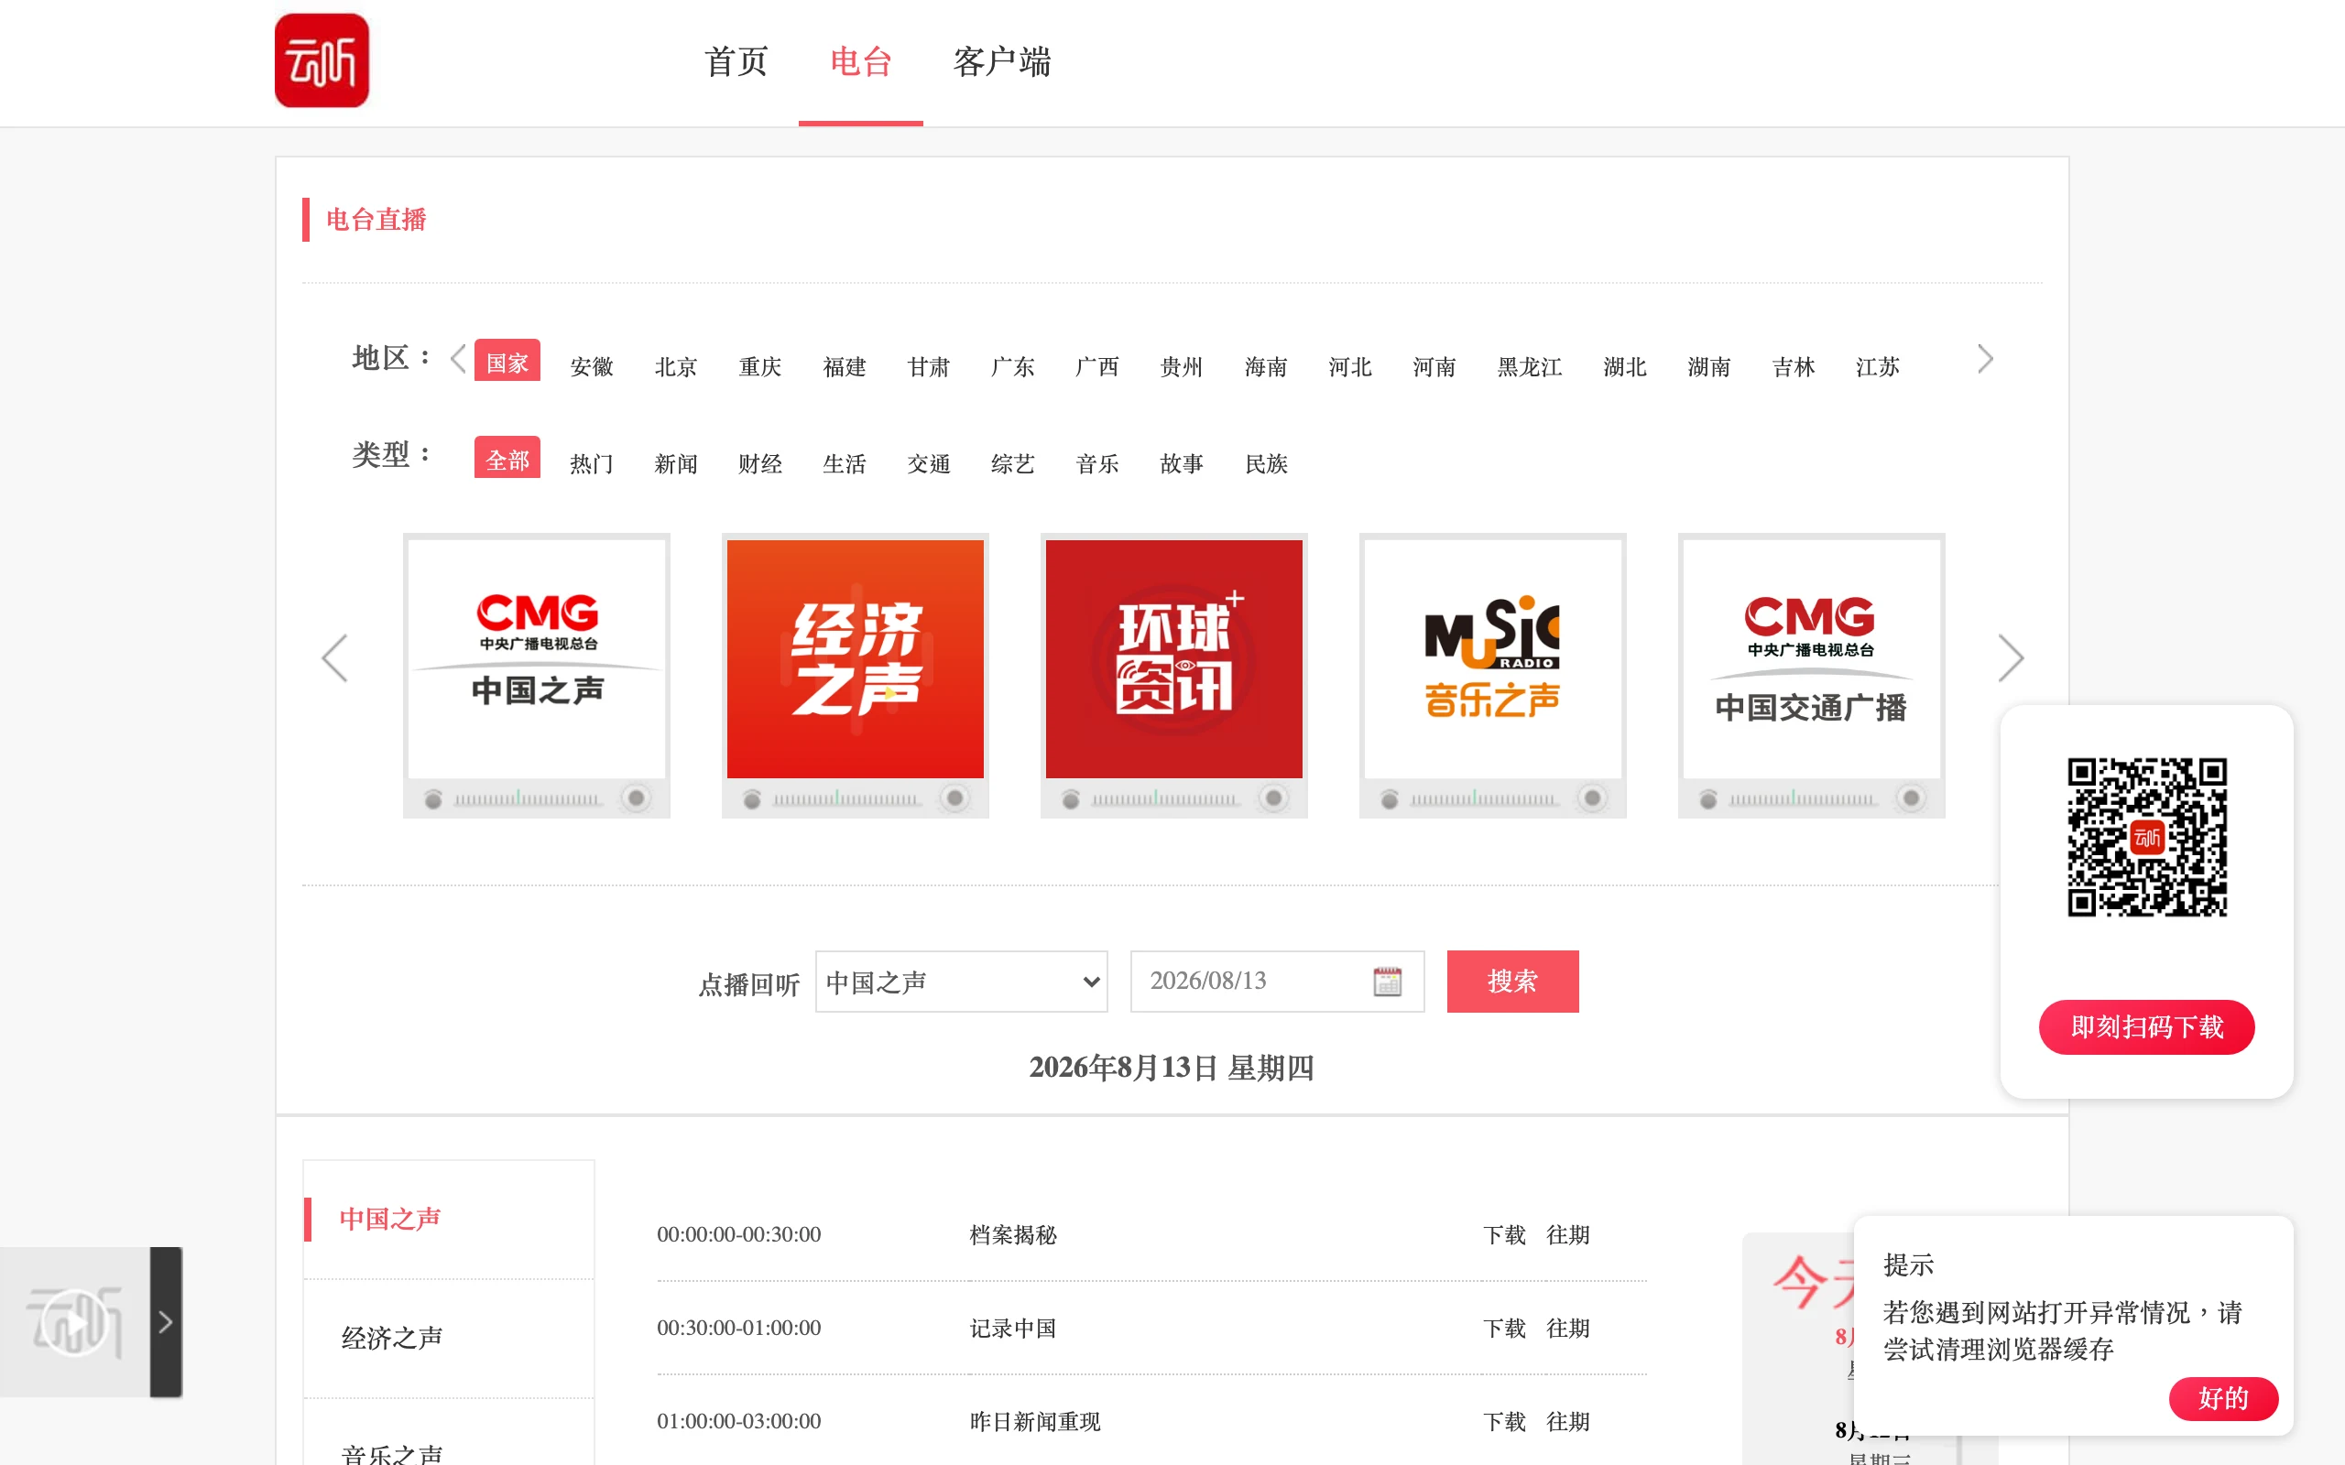Select the 国家 region filter
This screenshot has width=2345, height=1465.
[x=507, y=361]
